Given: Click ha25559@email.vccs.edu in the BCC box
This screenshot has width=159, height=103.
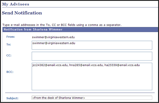Looking at the screenshot, I should [x=122, y=65].
